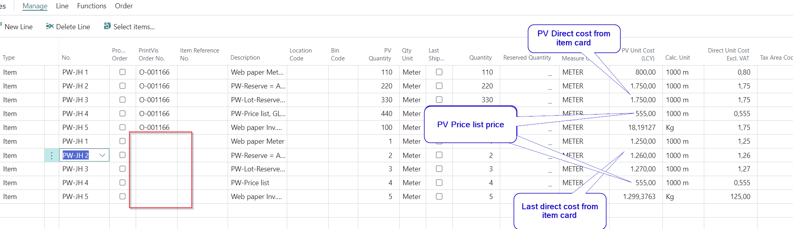This screenshot has width=793, height=229.
Task: Click the PV Unit Cost value 18,19127
Action: (642, 128)
